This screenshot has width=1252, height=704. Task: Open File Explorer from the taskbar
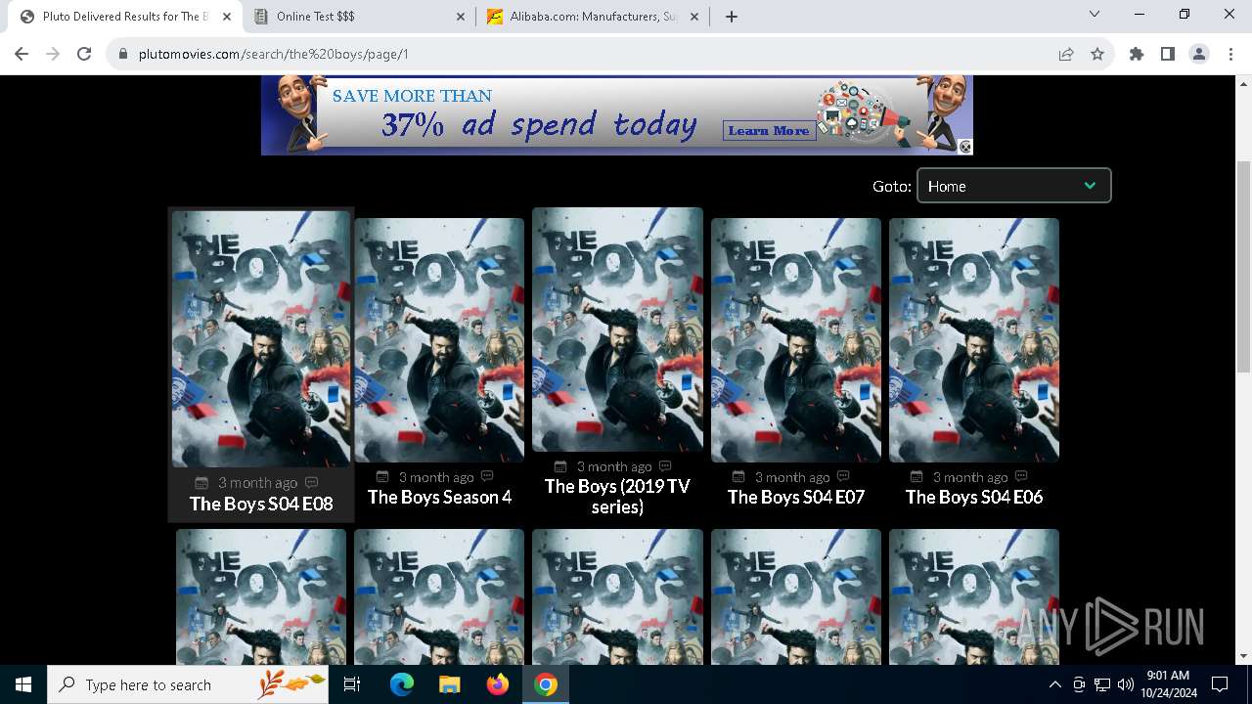449,684
